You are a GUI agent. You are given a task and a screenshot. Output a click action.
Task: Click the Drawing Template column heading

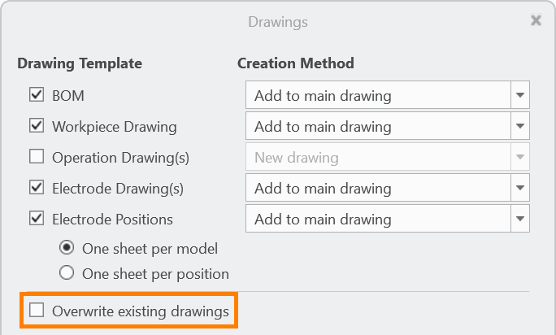80,63
